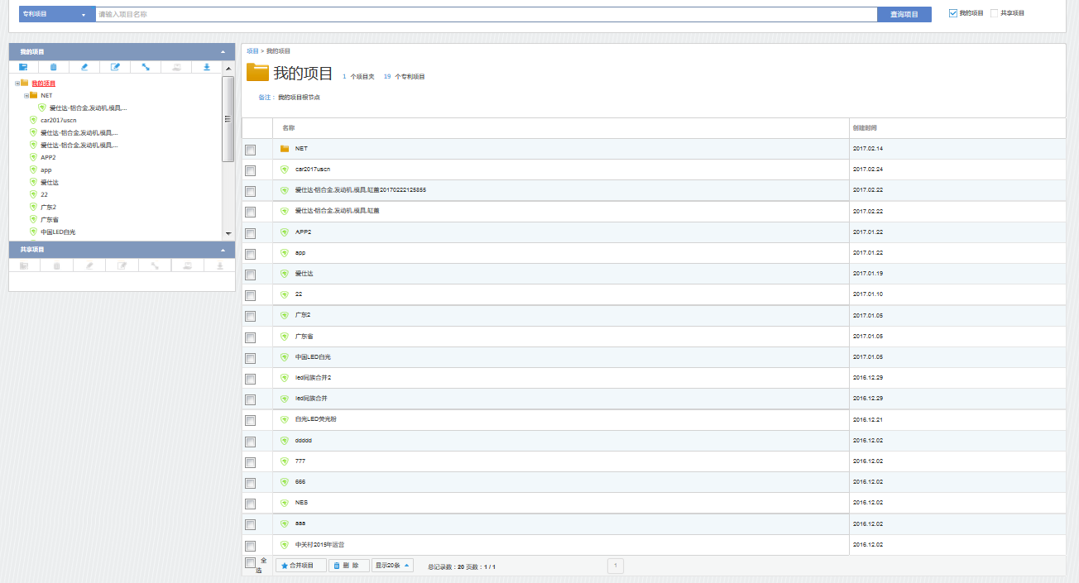Select 广东省 in the project tree
The width and height of the screenshot is (1079, 583).
(50, 219)
